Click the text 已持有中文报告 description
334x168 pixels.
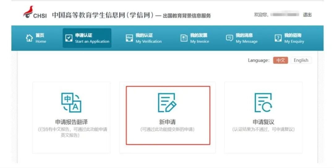pos(73,132)
